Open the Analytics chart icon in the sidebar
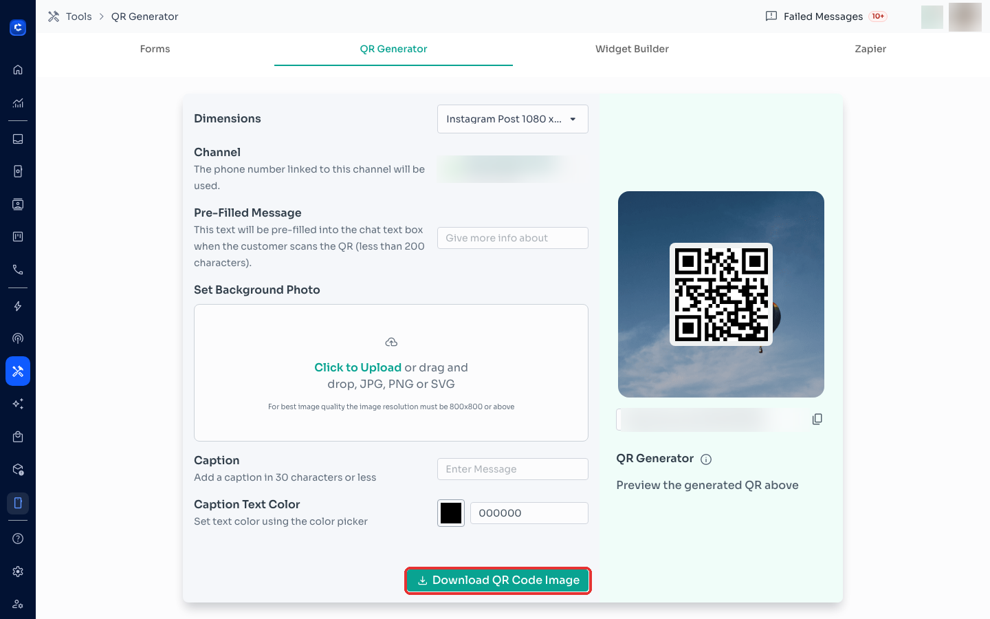The height and width of the screenshot is (619, 990). 18,103
